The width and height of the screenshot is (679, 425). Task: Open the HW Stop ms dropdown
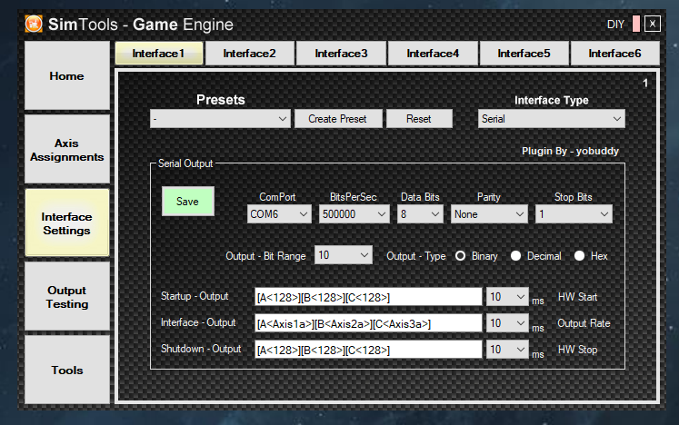[507, 350]
